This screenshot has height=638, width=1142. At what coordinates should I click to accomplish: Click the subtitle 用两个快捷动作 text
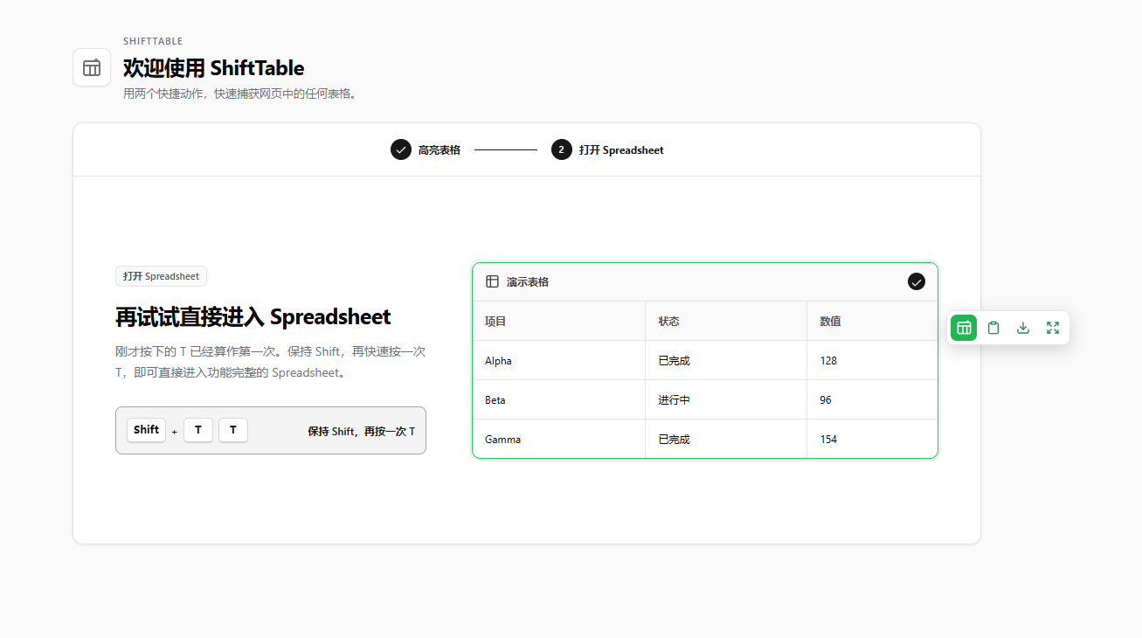coord(241,94)
